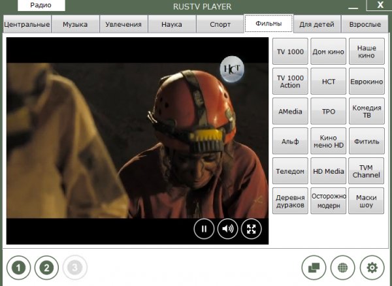Screen dimensions: 392x286
Task: Select the Кино меню HD channel
Action: [x=328, y=141]
